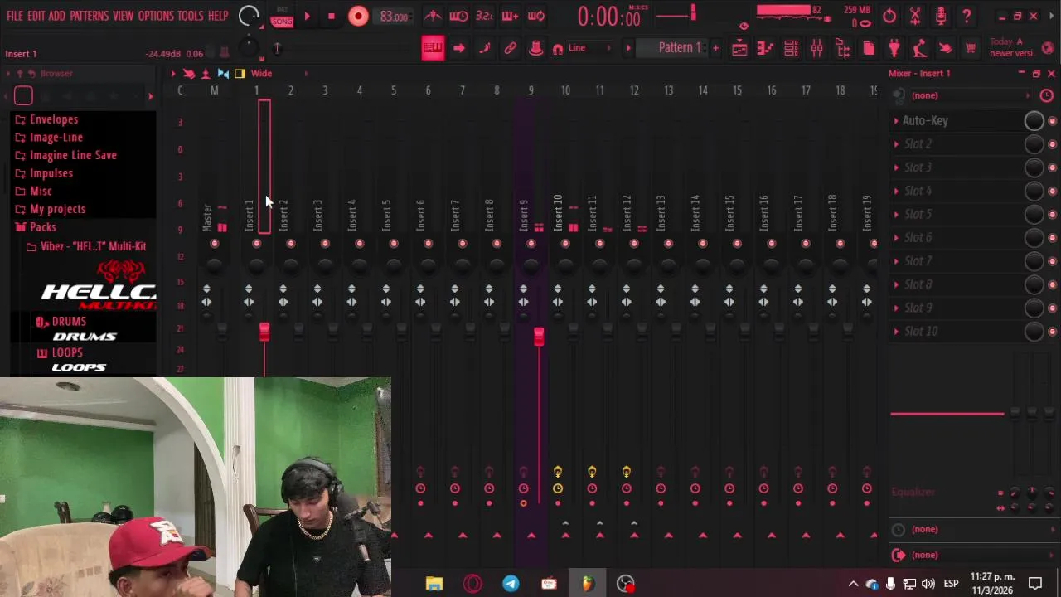The width and height of the screenshot is (1061, 597).
Task: Adjust the Insert 1 volume fader
Action: (x=264, y=332)
